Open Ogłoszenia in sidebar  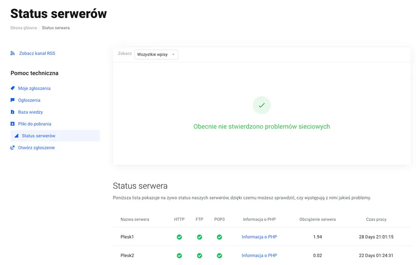point(29,100)
